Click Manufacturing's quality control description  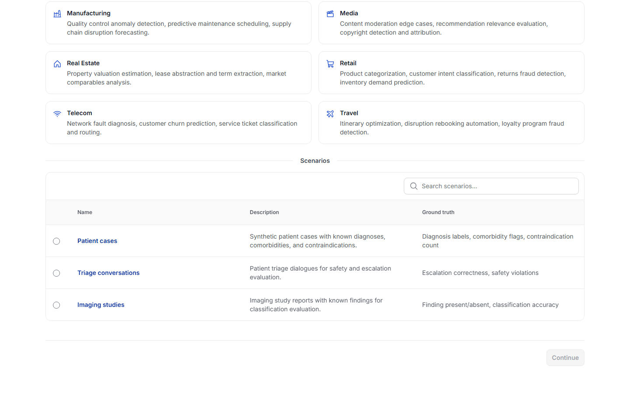coord(179,28)
